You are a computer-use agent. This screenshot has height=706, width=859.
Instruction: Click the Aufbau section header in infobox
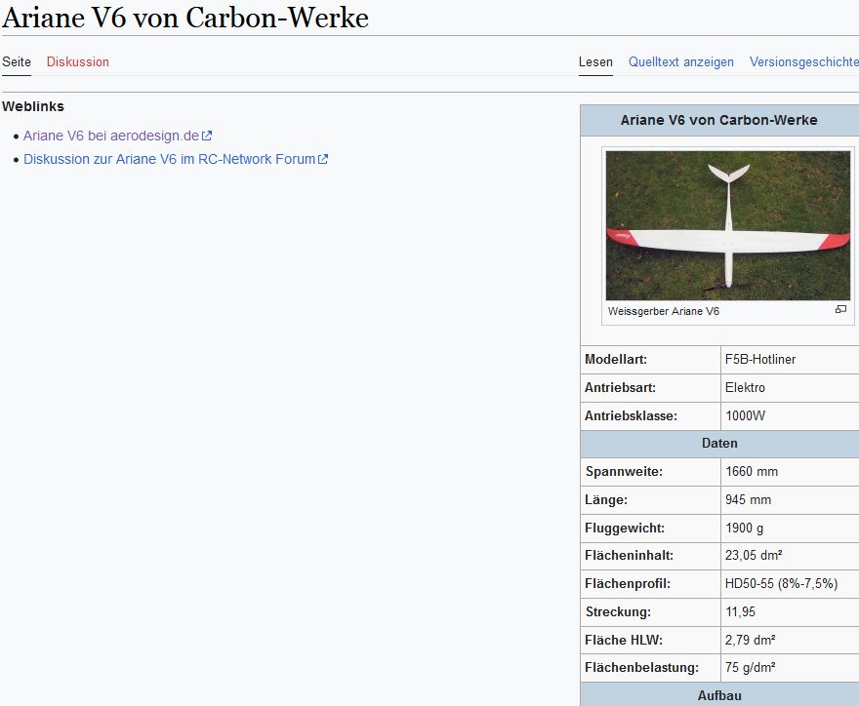pos(718,695)
